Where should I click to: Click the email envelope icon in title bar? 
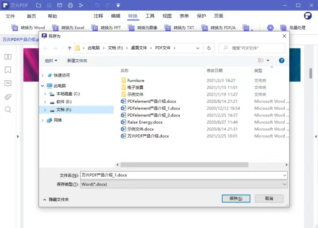point(60,5)
